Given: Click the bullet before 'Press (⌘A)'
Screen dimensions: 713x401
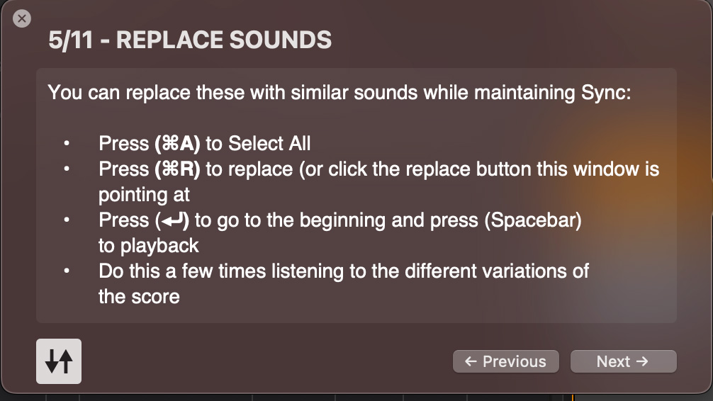Looking at the screenshot, I should [67, 144].
